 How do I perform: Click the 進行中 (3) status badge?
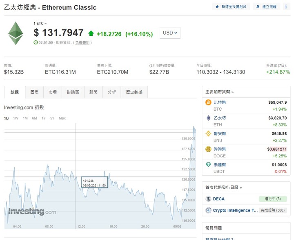tap(273, 199)
